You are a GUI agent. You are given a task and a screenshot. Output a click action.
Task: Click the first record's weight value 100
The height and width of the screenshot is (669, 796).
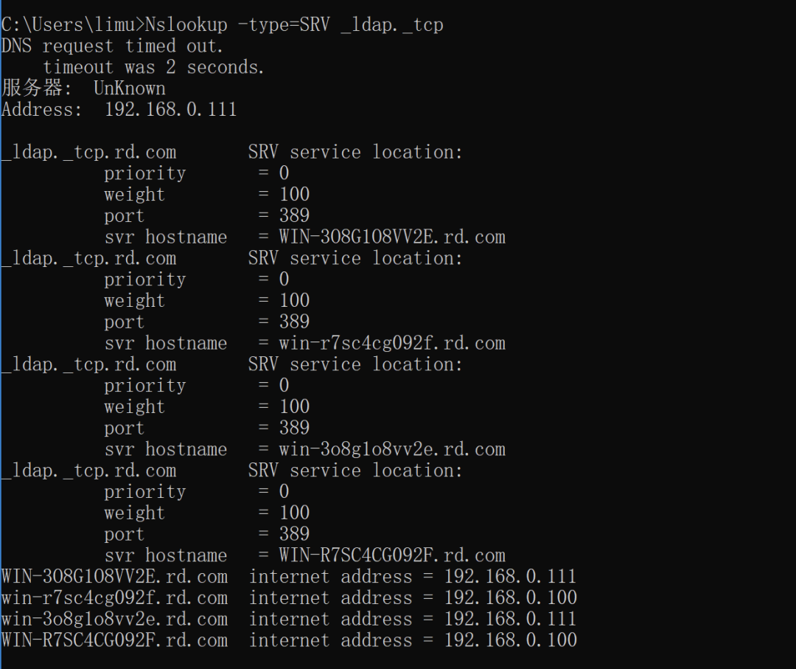click(x=294, y=194)
